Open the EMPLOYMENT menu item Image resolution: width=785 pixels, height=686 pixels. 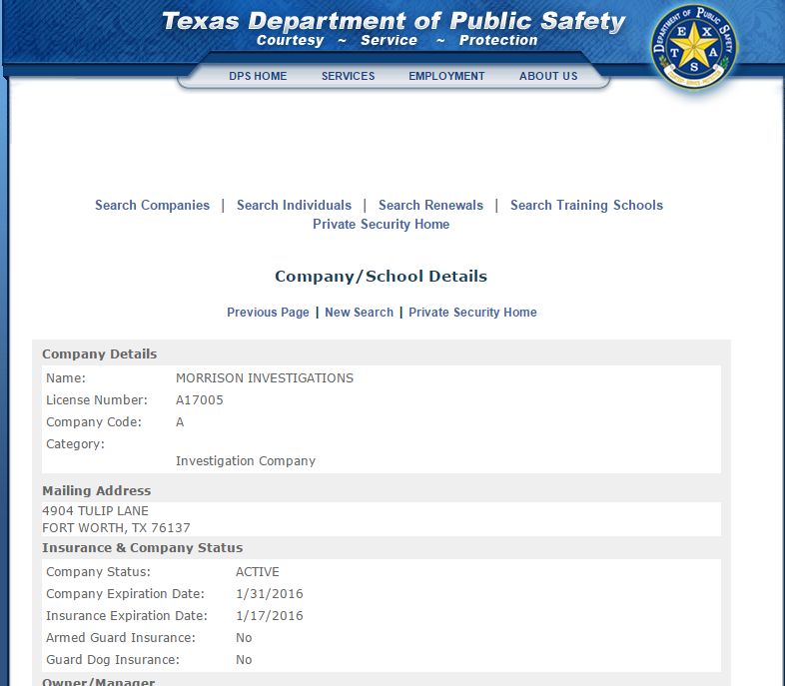pos(446,76)
